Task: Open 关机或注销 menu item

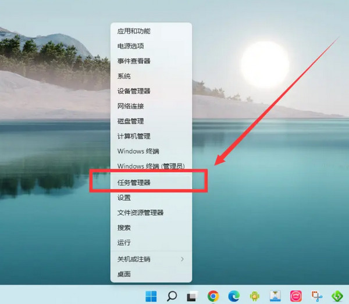Action: click(151, 259)
